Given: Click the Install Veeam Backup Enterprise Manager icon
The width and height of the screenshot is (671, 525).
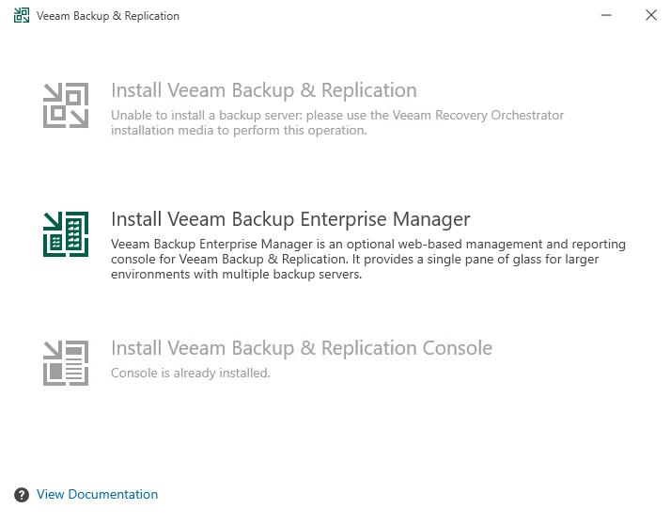Looking at the screenshot, I should pyautogui.click(x=66, y=234).
